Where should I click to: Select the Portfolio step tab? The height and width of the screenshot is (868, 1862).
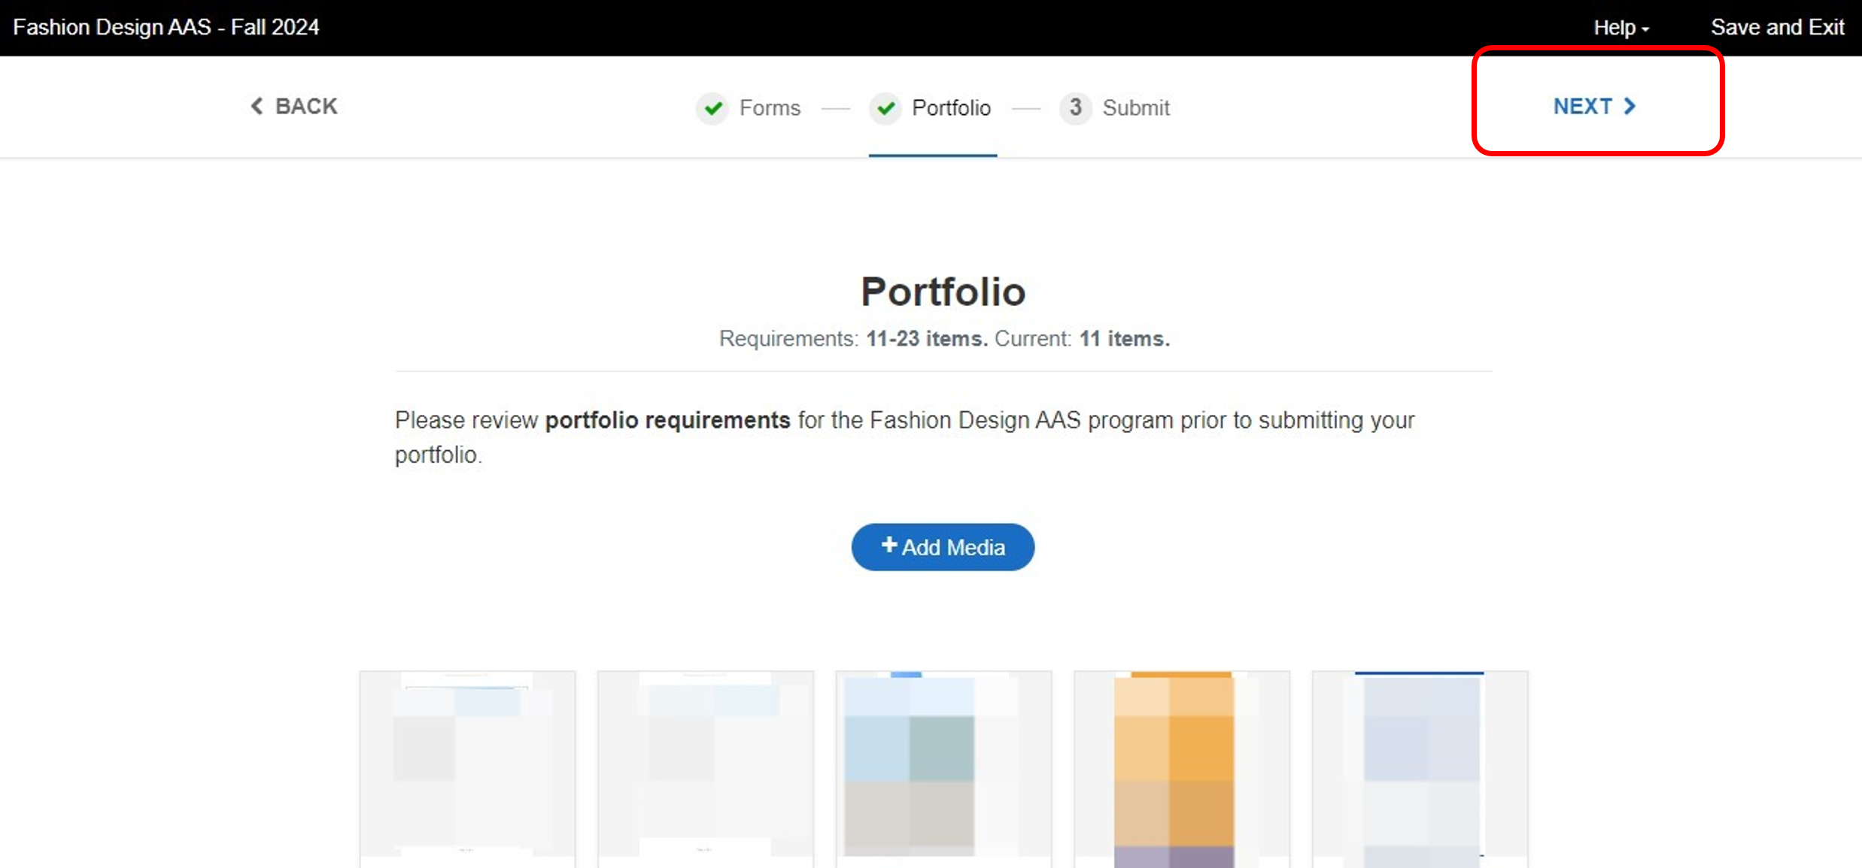[950, 108]
